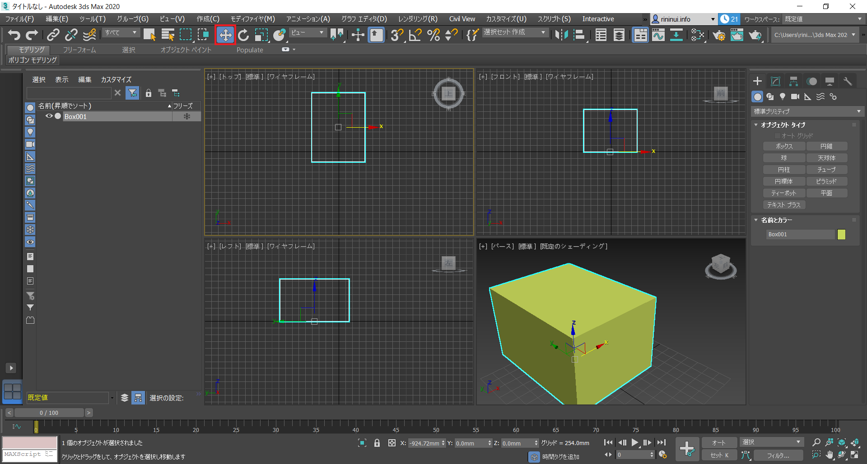
Task: Open the Modify panel tab icon
Action: tap(775, 81)
